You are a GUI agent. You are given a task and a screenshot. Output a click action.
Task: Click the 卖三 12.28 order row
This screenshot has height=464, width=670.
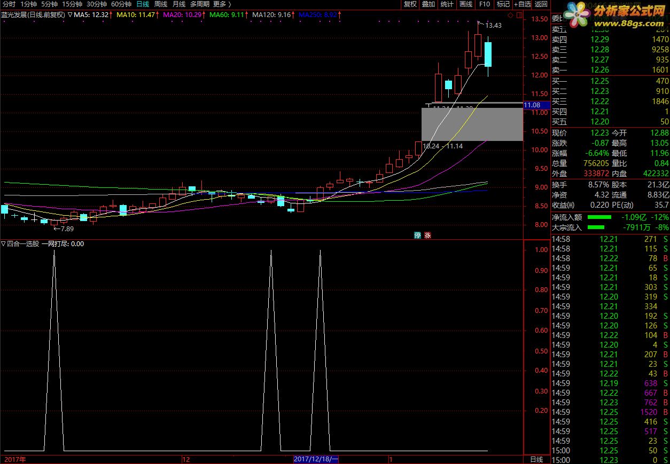tap(610, 49)
